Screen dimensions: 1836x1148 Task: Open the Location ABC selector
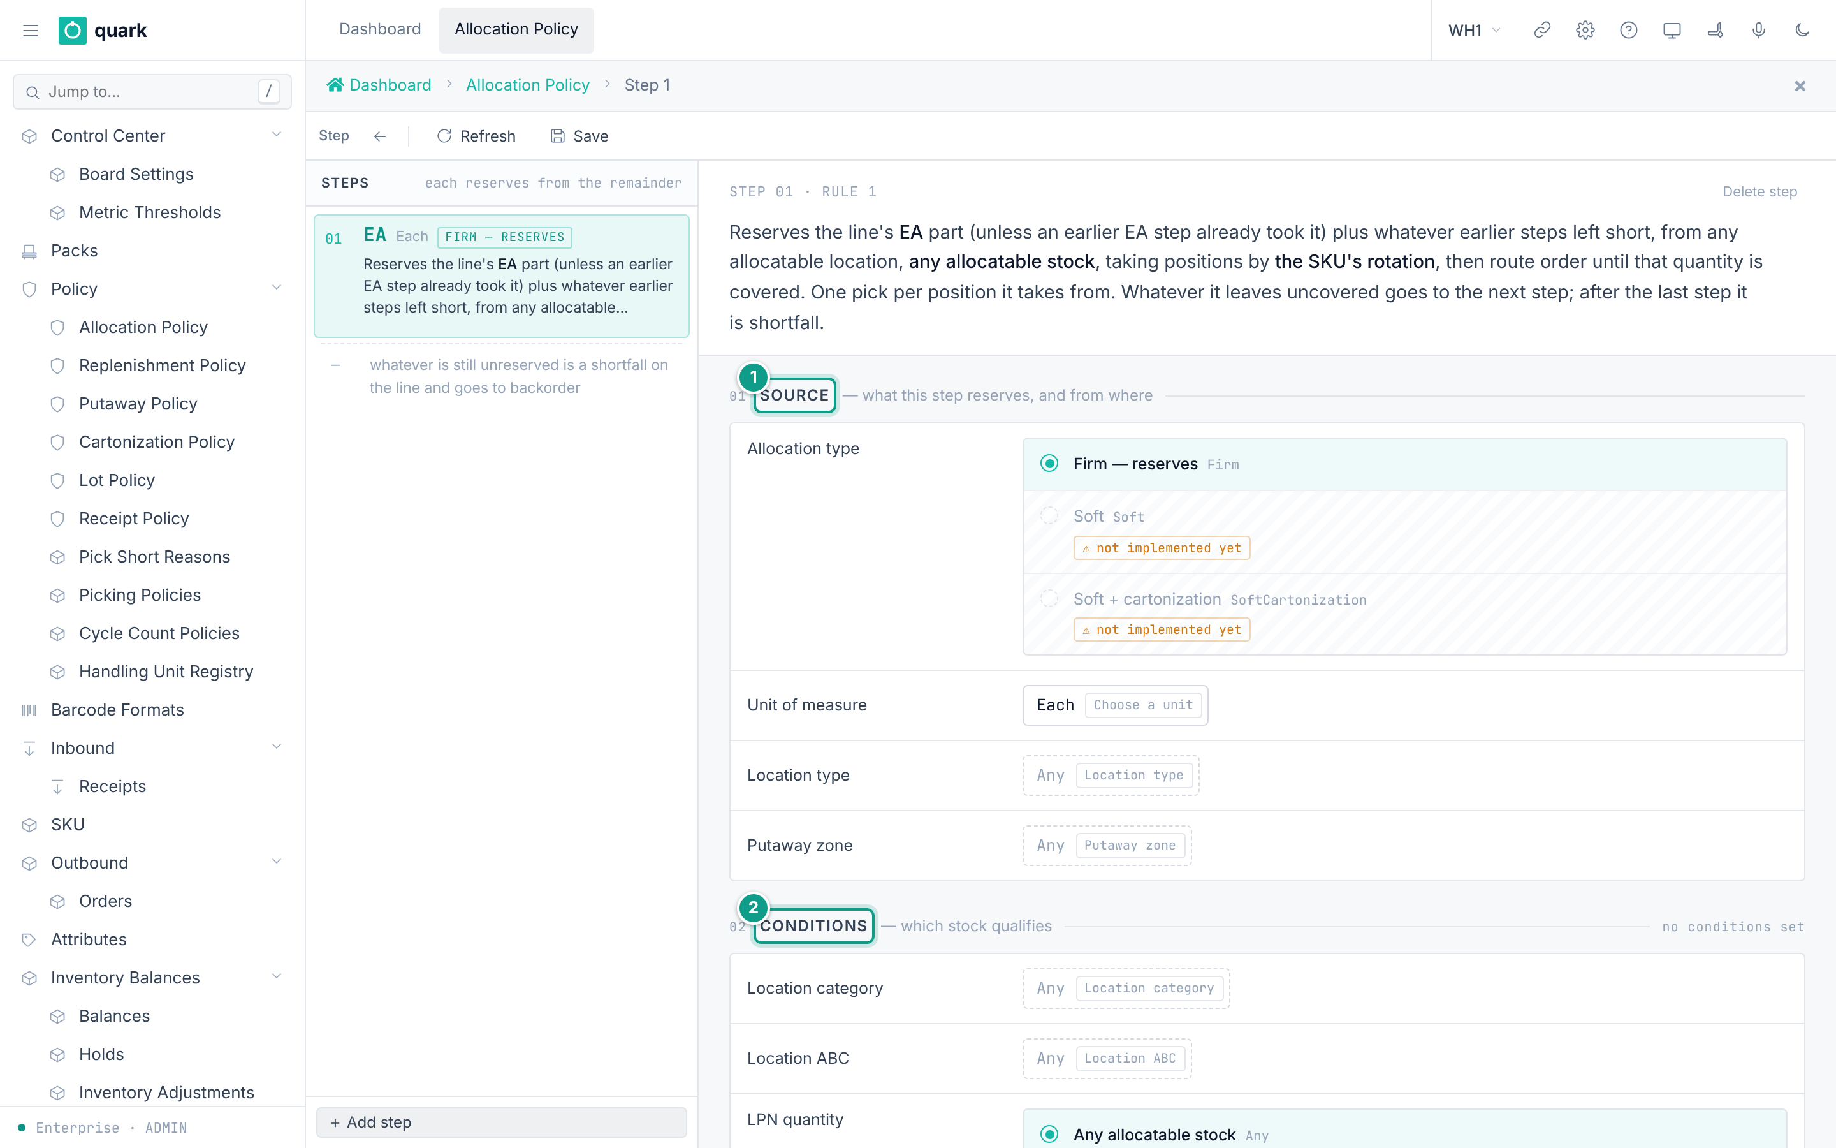(1107, 1059)
